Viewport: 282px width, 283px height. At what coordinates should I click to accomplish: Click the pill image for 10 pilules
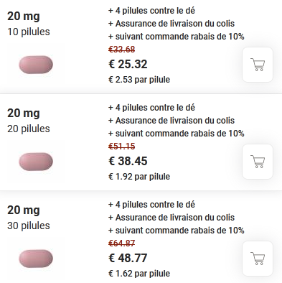[36, 65]
